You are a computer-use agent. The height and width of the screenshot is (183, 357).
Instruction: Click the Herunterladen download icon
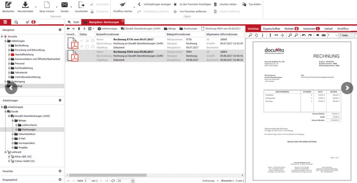pyautogui.click(x=25, y=5)
